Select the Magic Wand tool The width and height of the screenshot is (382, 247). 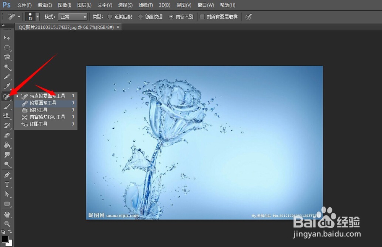[7, 67]
